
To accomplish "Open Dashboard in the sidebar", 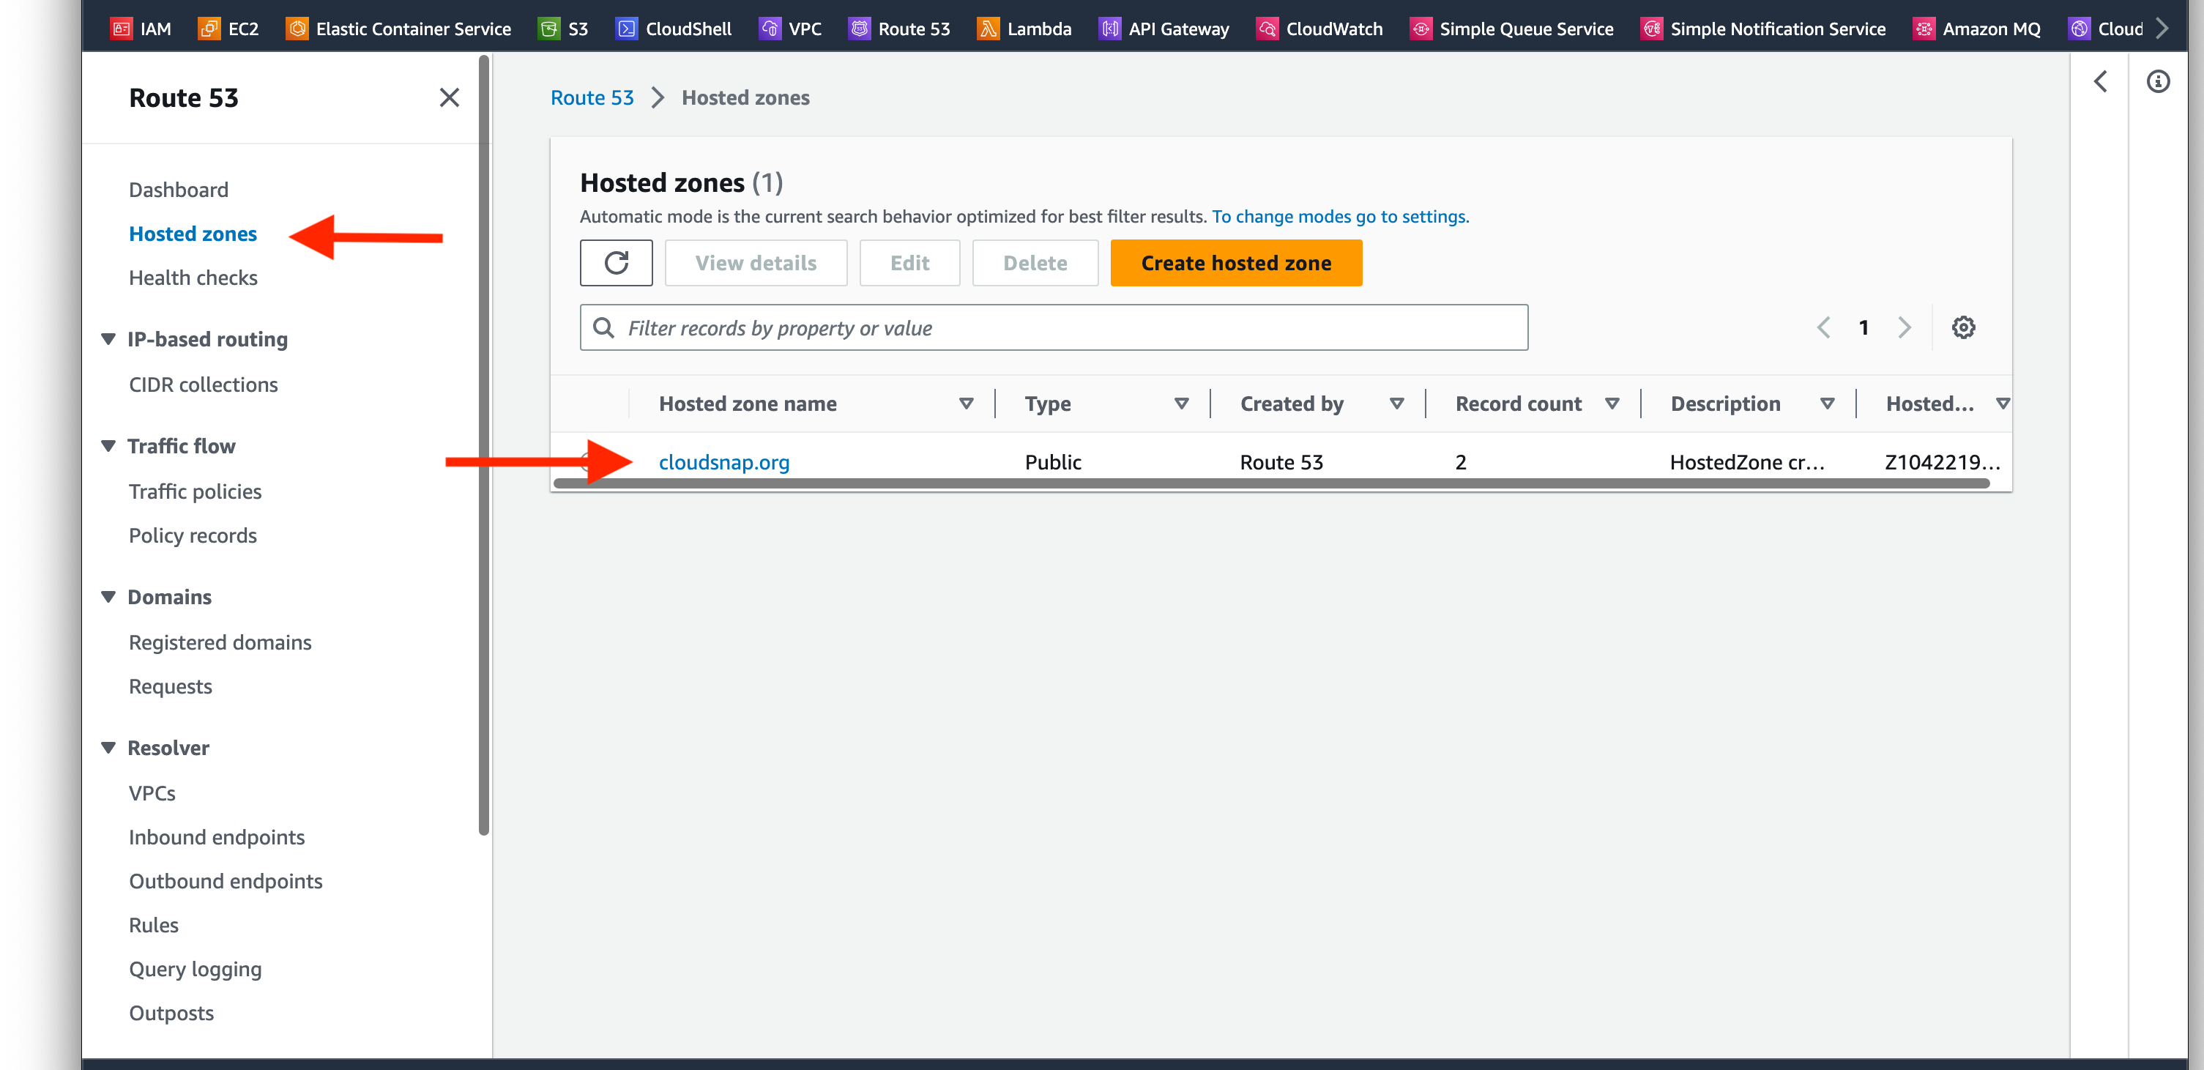I will [x=179, y=190].
